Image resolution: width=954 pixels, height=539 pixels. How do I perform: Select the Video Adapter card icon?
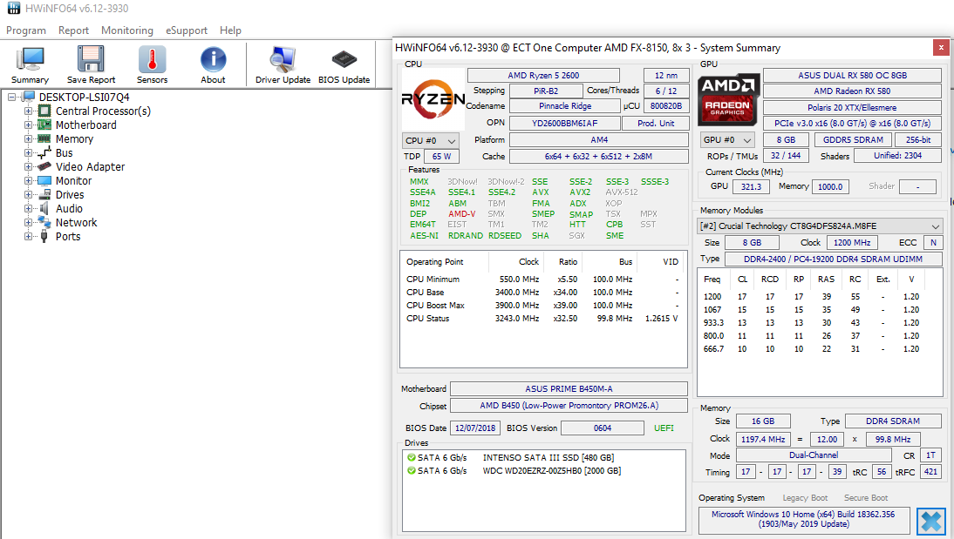(x=44, y=166)
